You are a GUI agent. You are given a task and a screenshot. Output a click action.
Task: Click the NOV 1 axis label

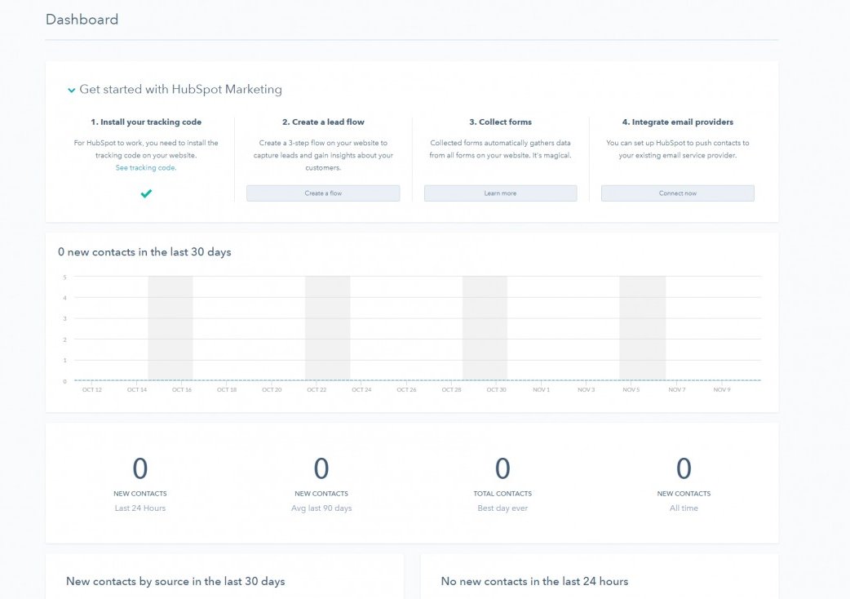click(541, 390)
